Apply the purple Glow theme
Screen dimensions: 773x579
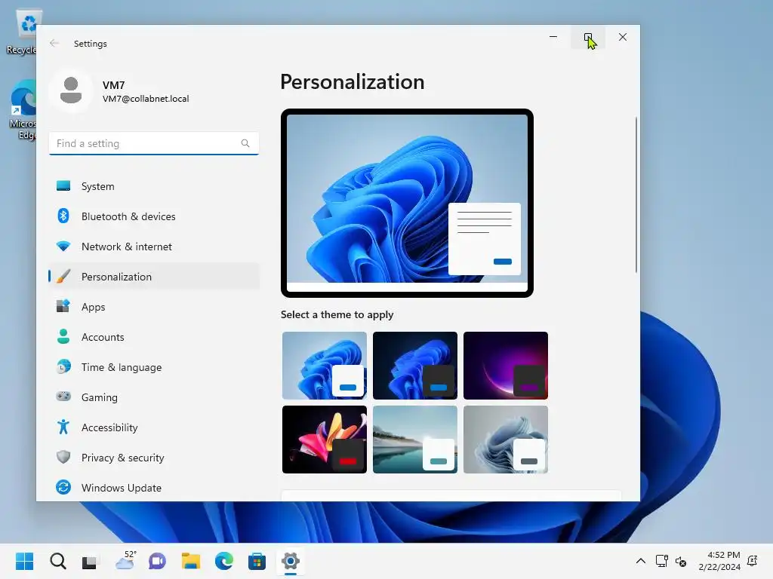(506, 366)
